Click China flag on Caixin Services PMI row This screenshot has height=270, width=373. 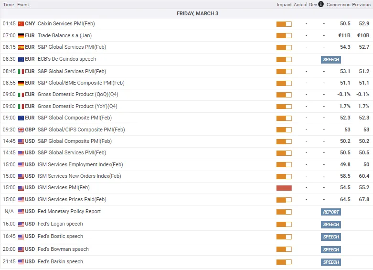21,24
